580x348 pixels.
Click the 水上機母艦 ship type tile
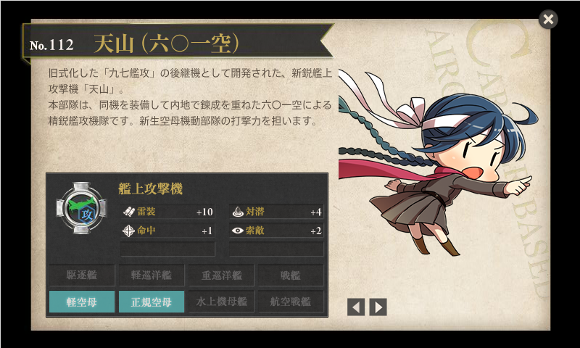[221, 302]
